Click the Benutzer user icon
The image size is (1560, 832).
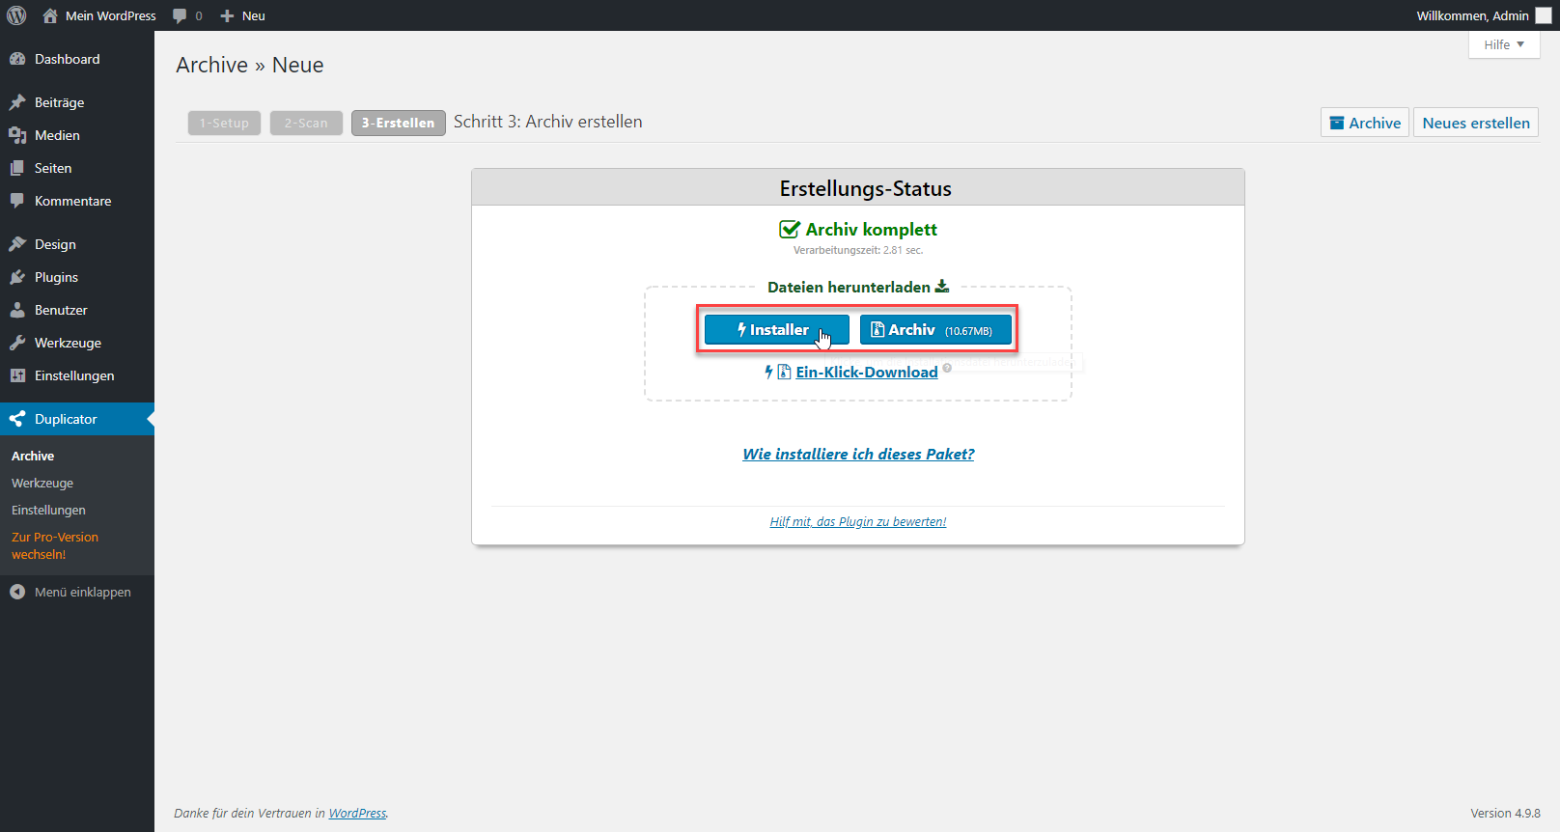pyautogui.click(x=17, y=310)
